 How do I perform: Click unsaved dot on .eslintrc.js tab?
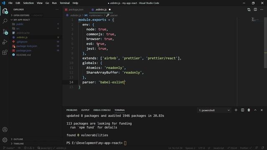pyautogui.click(x=110, y=10)
